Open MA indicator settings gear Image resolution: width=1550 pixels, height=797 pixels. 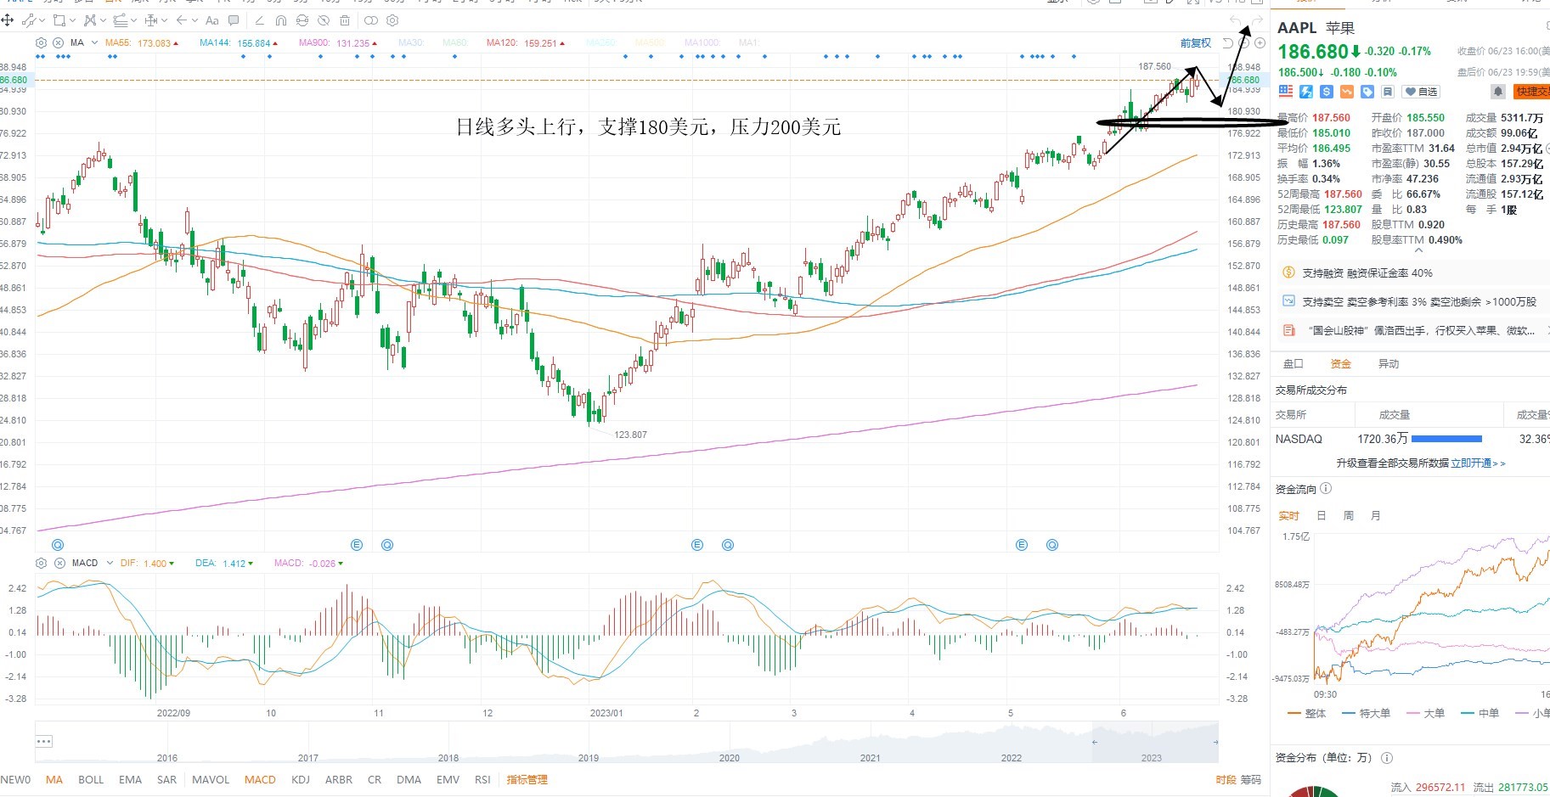pyautogui.click(x=41, y=42)
